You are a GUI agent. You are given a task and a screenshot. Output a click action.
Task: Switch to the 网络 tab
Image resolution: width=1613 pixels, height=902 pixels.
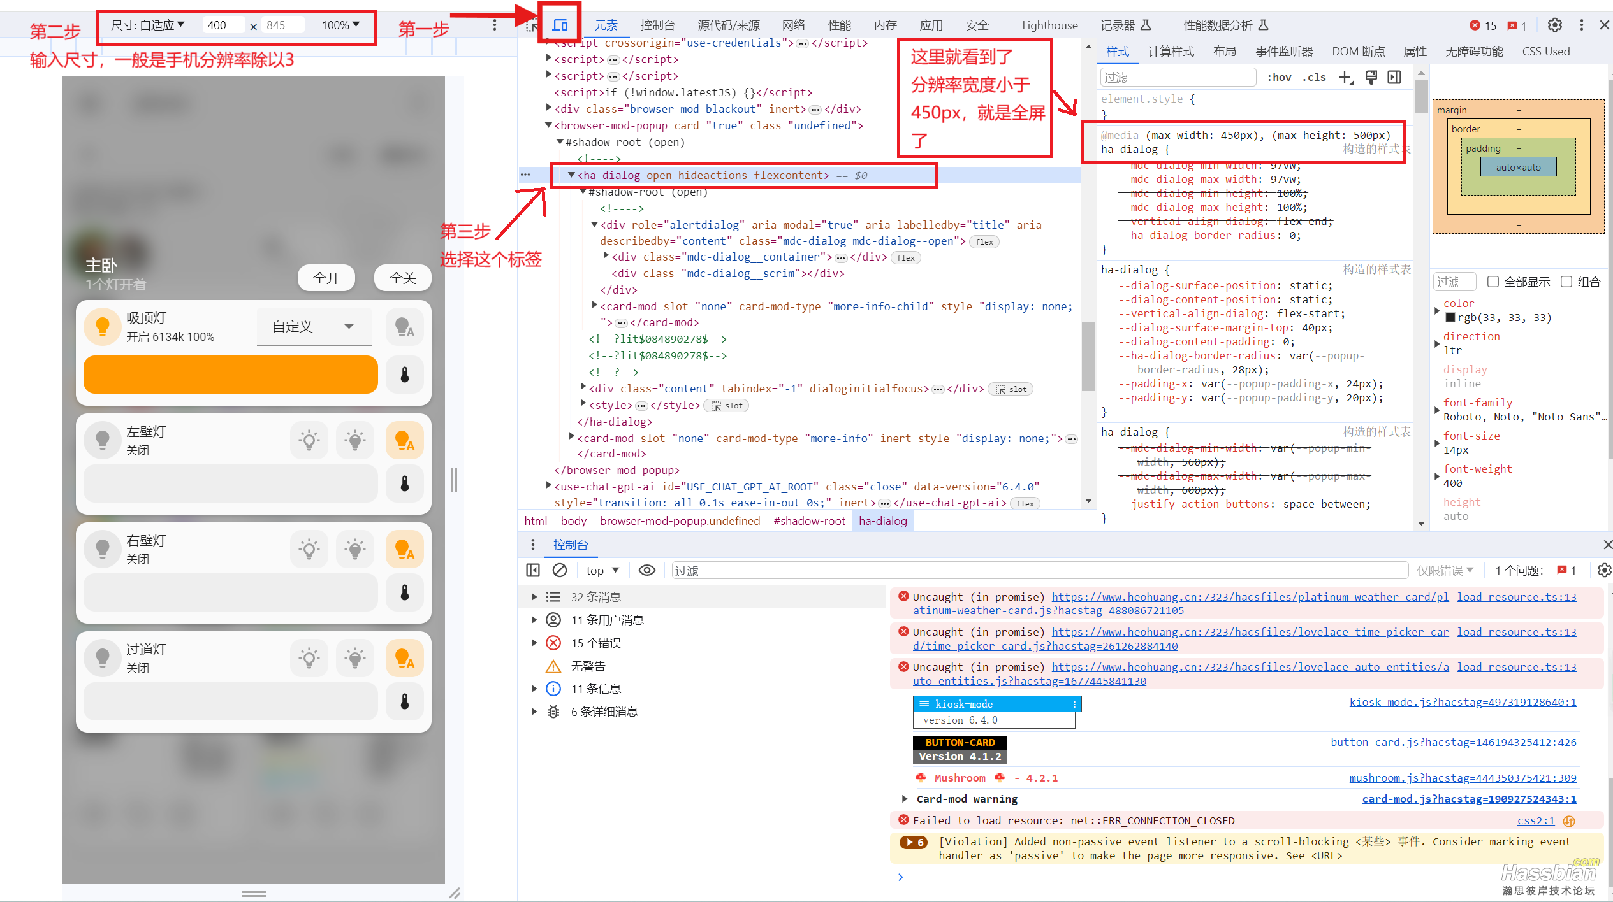(794, 25)
